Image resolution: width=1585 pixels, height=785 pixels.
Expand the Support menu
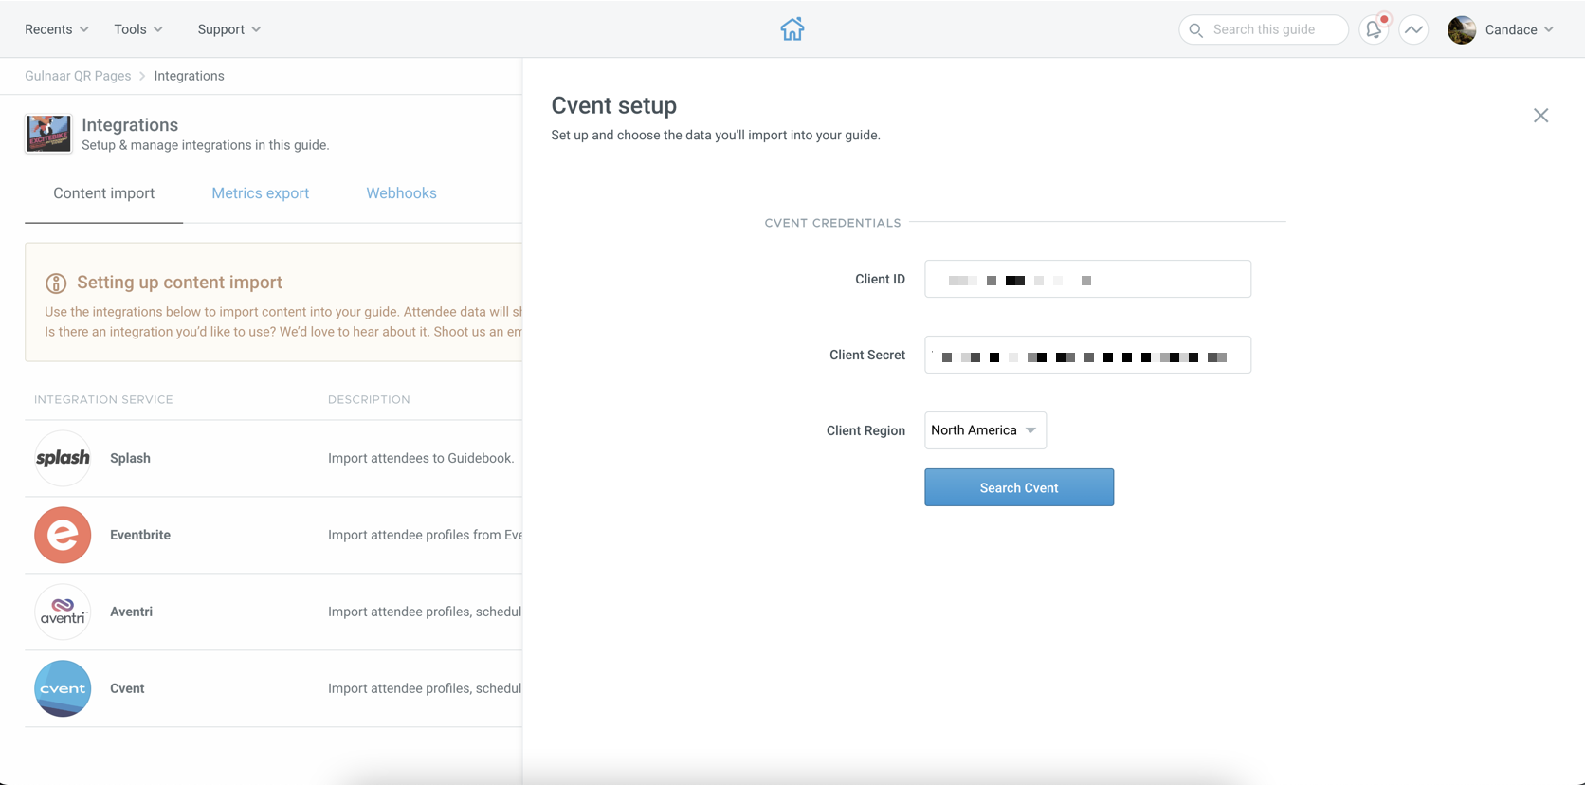click(x=229, y=29)
